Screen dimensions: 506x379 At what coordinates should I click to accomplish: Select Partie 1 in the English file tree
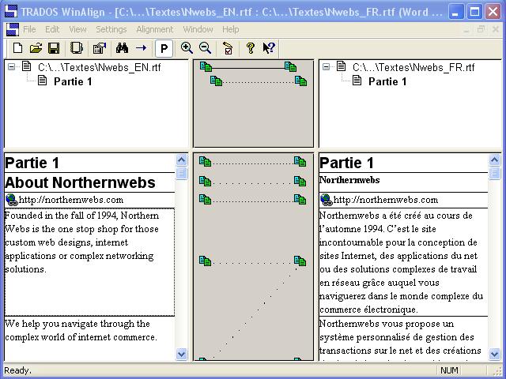[x=73, y=81]
